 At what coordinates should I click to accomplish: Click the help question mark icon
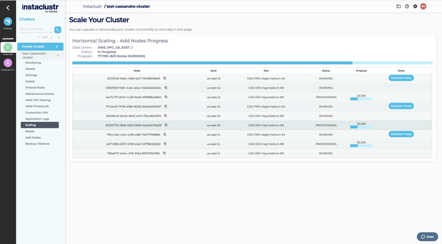click(x=407, y=6)
